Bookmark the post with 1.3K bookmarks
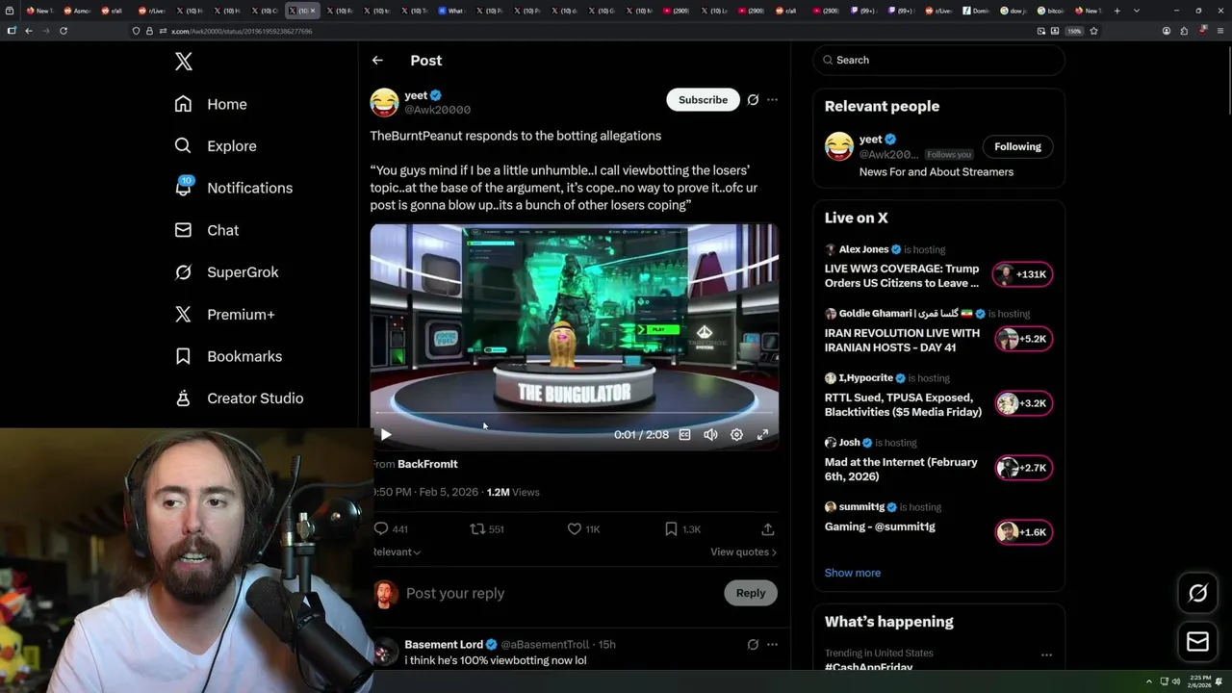The image size is (1232, 693). (x=682, y=529)
